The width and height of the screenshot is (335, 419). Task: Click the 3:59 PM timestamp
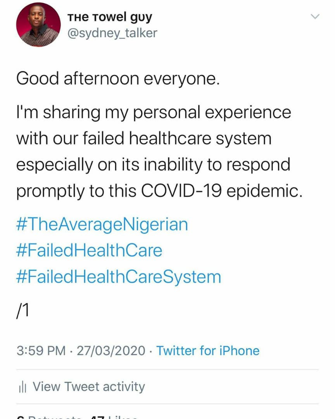(41, 351)
